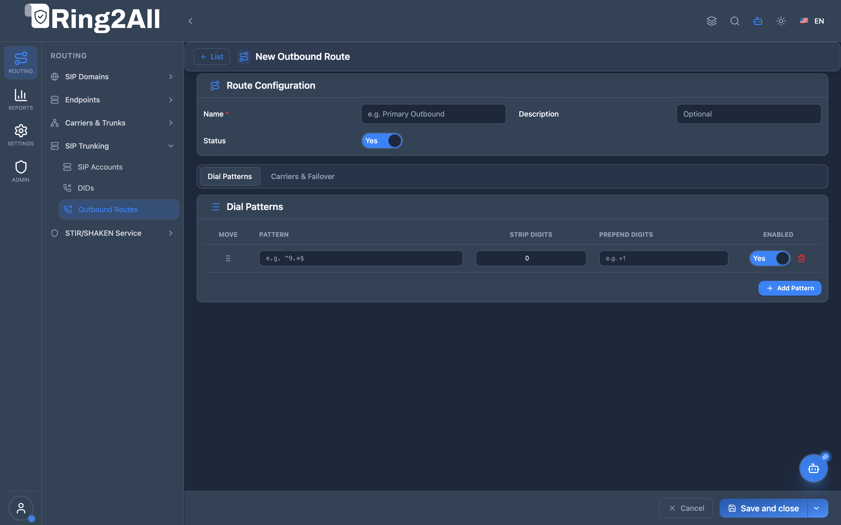Open the Save and close dropdown arrow
841x525 pixels.
click(x=818, y=508)
